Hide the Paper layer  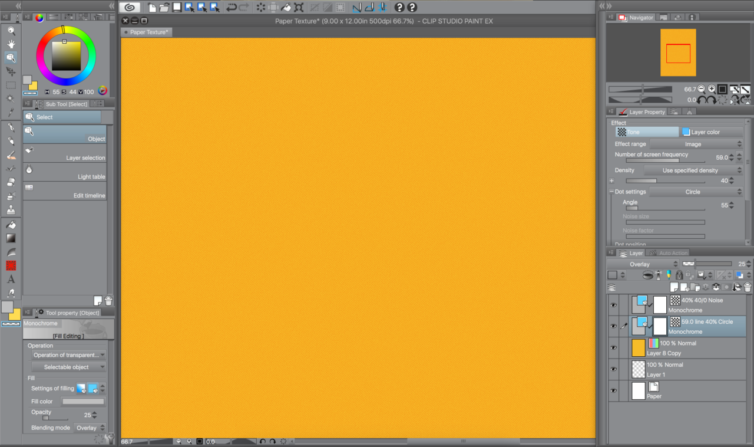point(613,390)
